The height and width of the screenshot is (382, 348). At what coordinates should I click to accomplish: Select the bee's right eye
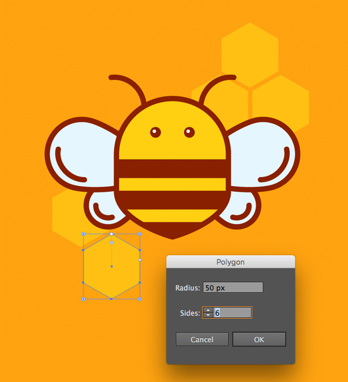coord(189,132)
